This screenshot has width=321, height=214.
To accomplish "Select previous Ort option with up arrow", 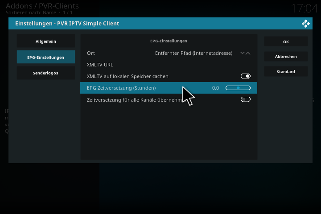I will coord(248,53).
